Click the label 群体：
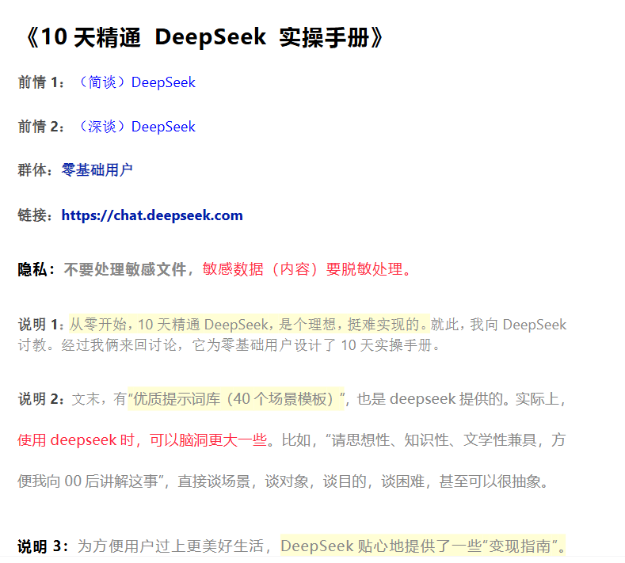Viewport: 625px width, 563px height. tap(36, 170)
